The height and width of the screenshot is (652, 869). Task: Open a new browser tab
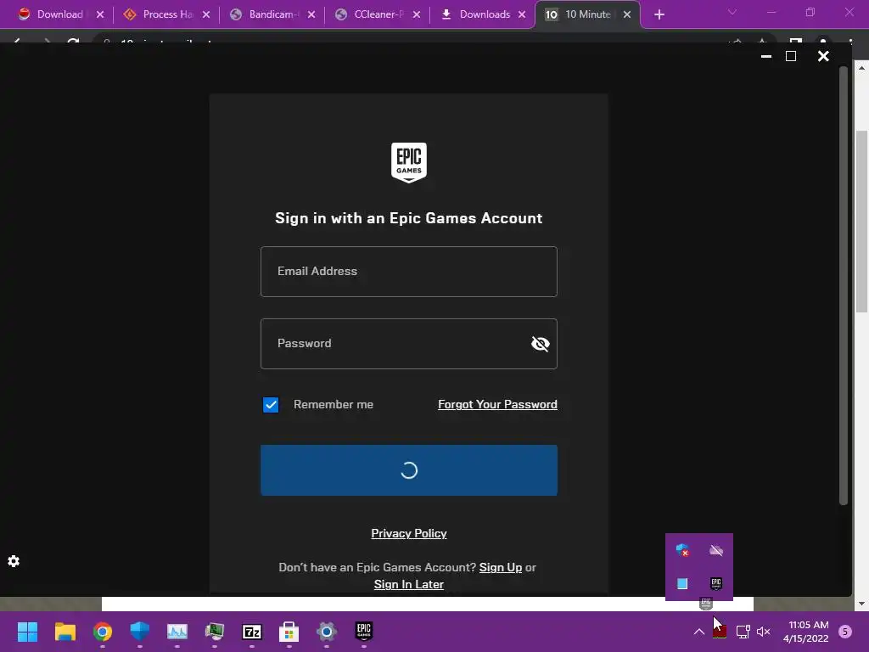click(x=659, y=14)
